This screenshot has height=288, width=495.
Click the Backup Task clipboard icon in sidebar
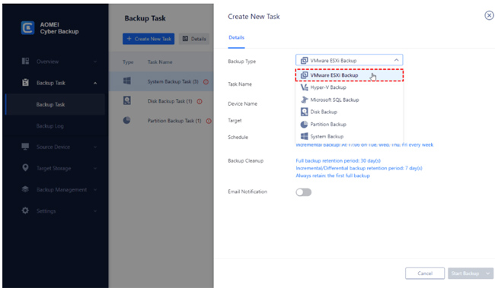(x=25, y=83)
